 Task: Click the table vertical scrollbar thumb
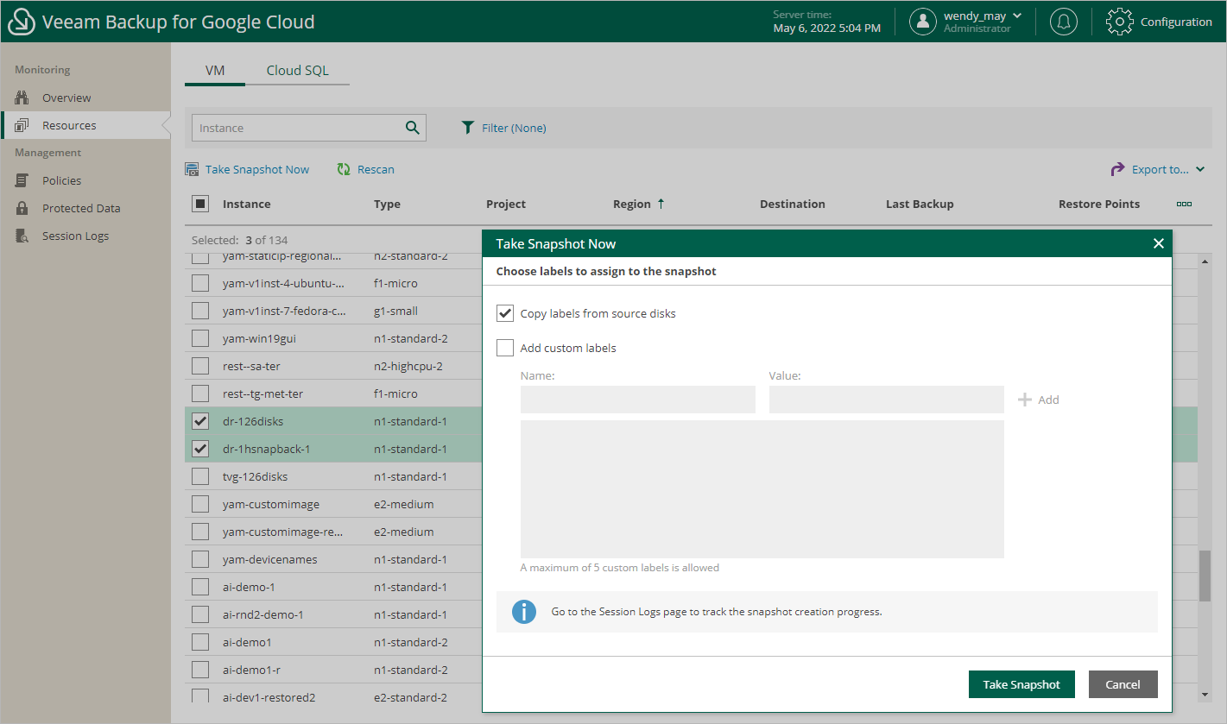[1205, 576]
